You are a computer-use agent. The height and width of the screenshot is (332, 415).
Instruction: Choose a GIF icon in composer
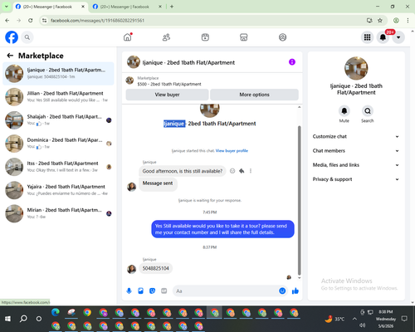pos(164,290)
